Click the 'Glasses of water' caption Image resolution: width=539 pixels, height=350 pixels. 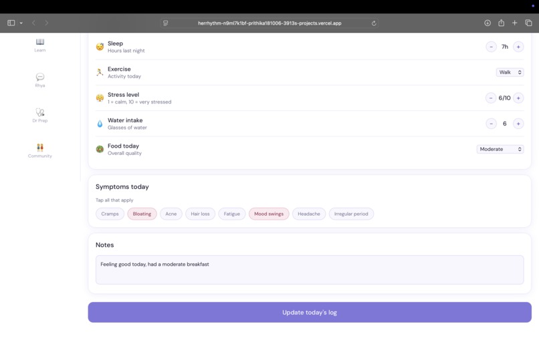point(127,128)
